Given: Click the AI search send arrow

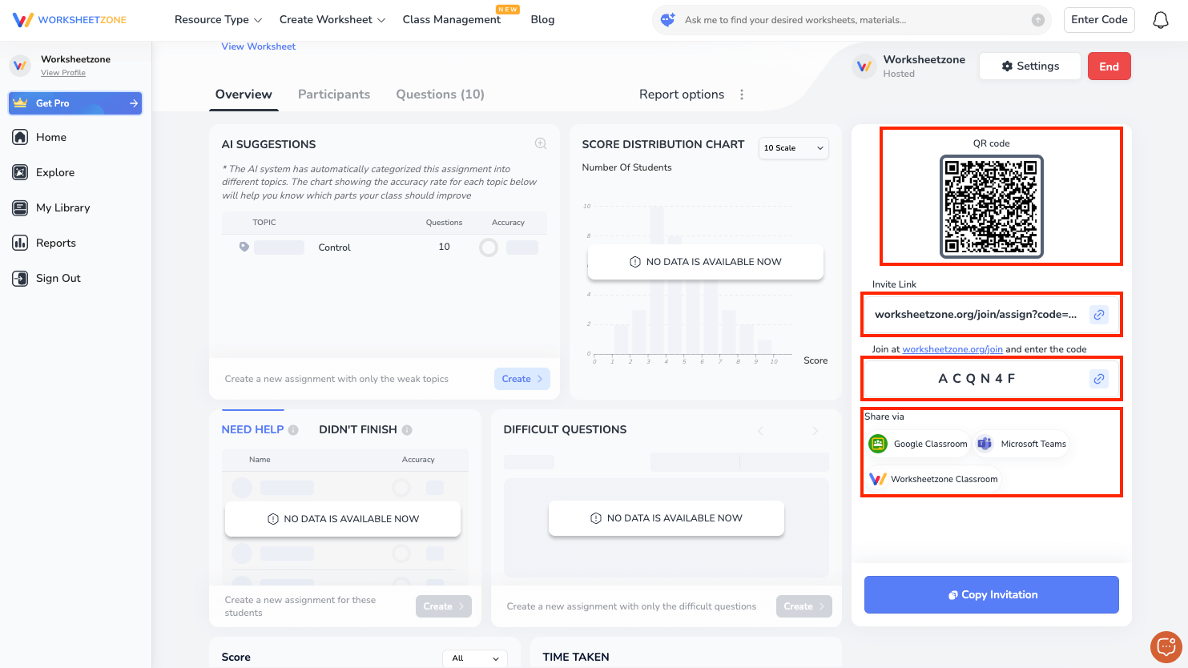Looking at the screenshot, I should coord(1038,20).
